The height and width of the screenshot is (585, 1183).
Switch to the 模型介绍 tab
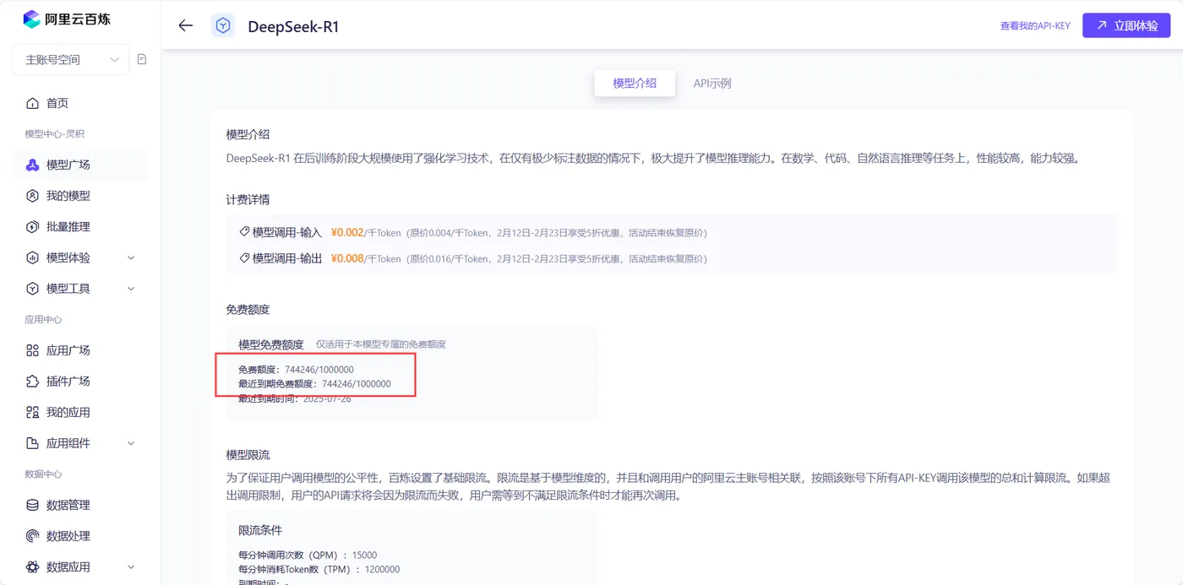tap(635, 84)
